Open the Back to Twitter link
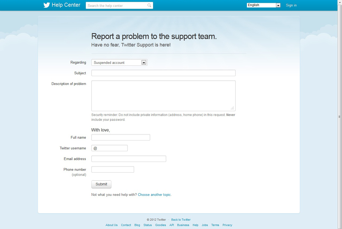 (x=181, y=220)
